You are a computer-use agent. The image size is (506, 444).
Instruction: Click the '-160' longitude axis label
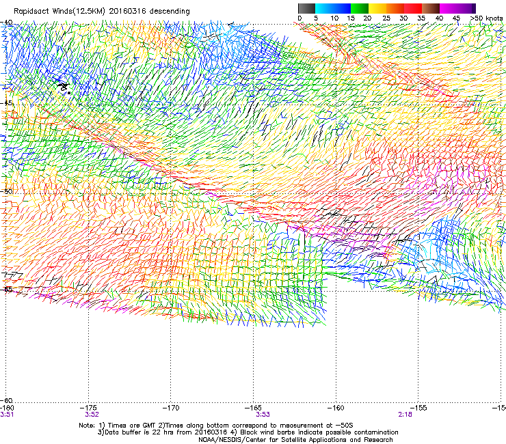click(336, 408)
